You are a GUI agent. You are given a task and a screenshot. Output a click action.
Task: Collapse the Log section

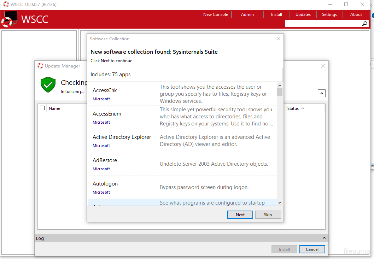(324, 238)
